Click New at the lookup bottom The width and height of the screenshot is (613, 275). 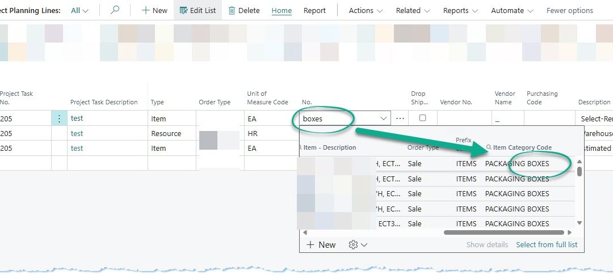pyautogui.click(x=321, y=245)
